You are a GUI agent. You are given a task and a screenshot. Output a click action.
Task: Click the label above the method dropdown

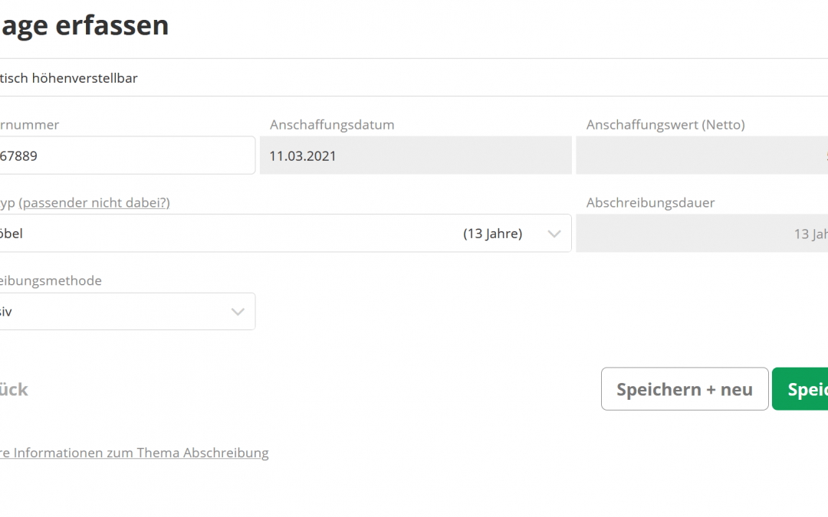coord(51,280)
